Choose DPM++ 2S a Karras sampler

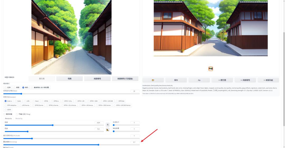click(x=69, y=105)
